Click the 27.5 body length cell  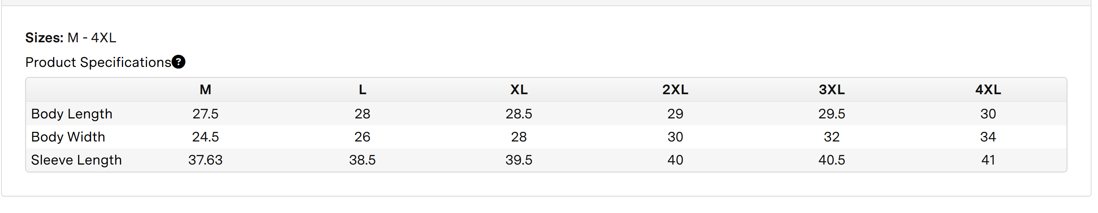coord(205,114)
